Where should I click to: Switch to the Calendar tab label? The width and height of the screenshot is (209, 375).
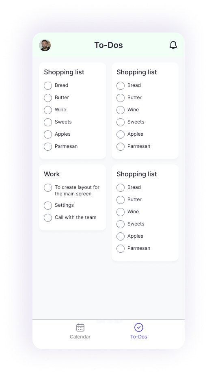[80, 337]
